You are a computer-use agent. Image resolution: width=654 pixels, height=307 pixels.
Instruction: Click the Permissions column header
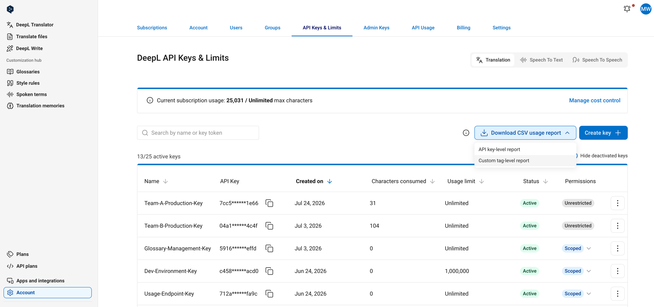coord(580,181)
